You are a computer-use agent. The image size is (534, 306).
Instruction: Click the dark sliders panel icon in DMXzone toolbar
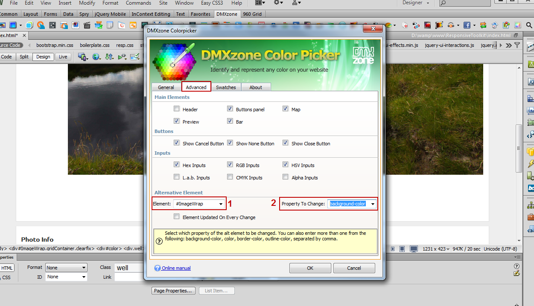(x=53, y=25)
